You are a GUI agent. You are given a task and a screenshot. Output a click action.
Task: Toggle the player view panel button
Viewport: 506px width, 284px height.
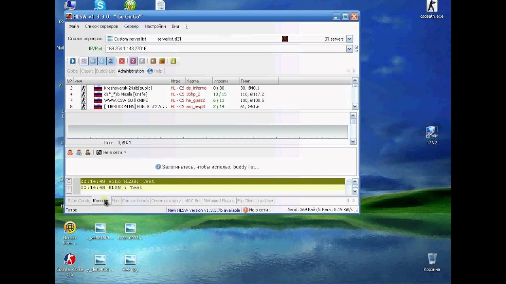(x=111, y=61)
